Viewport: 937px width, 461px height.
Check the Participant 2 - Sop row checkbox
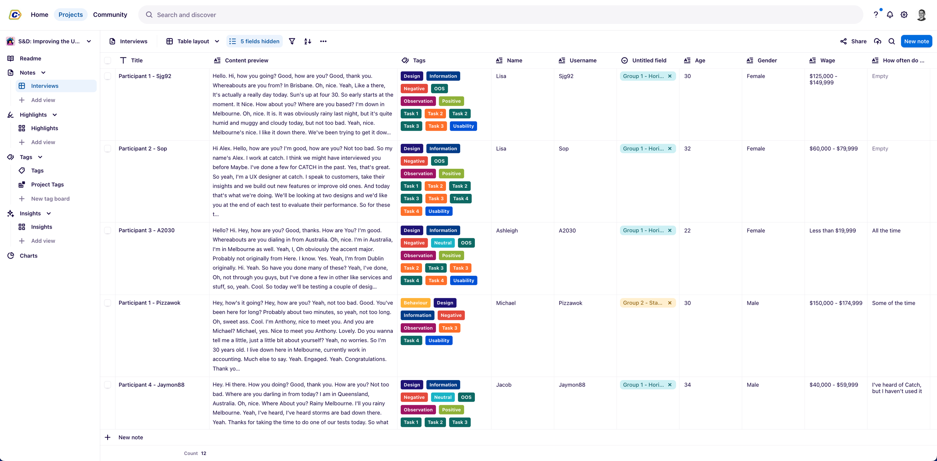coord(108,148)
